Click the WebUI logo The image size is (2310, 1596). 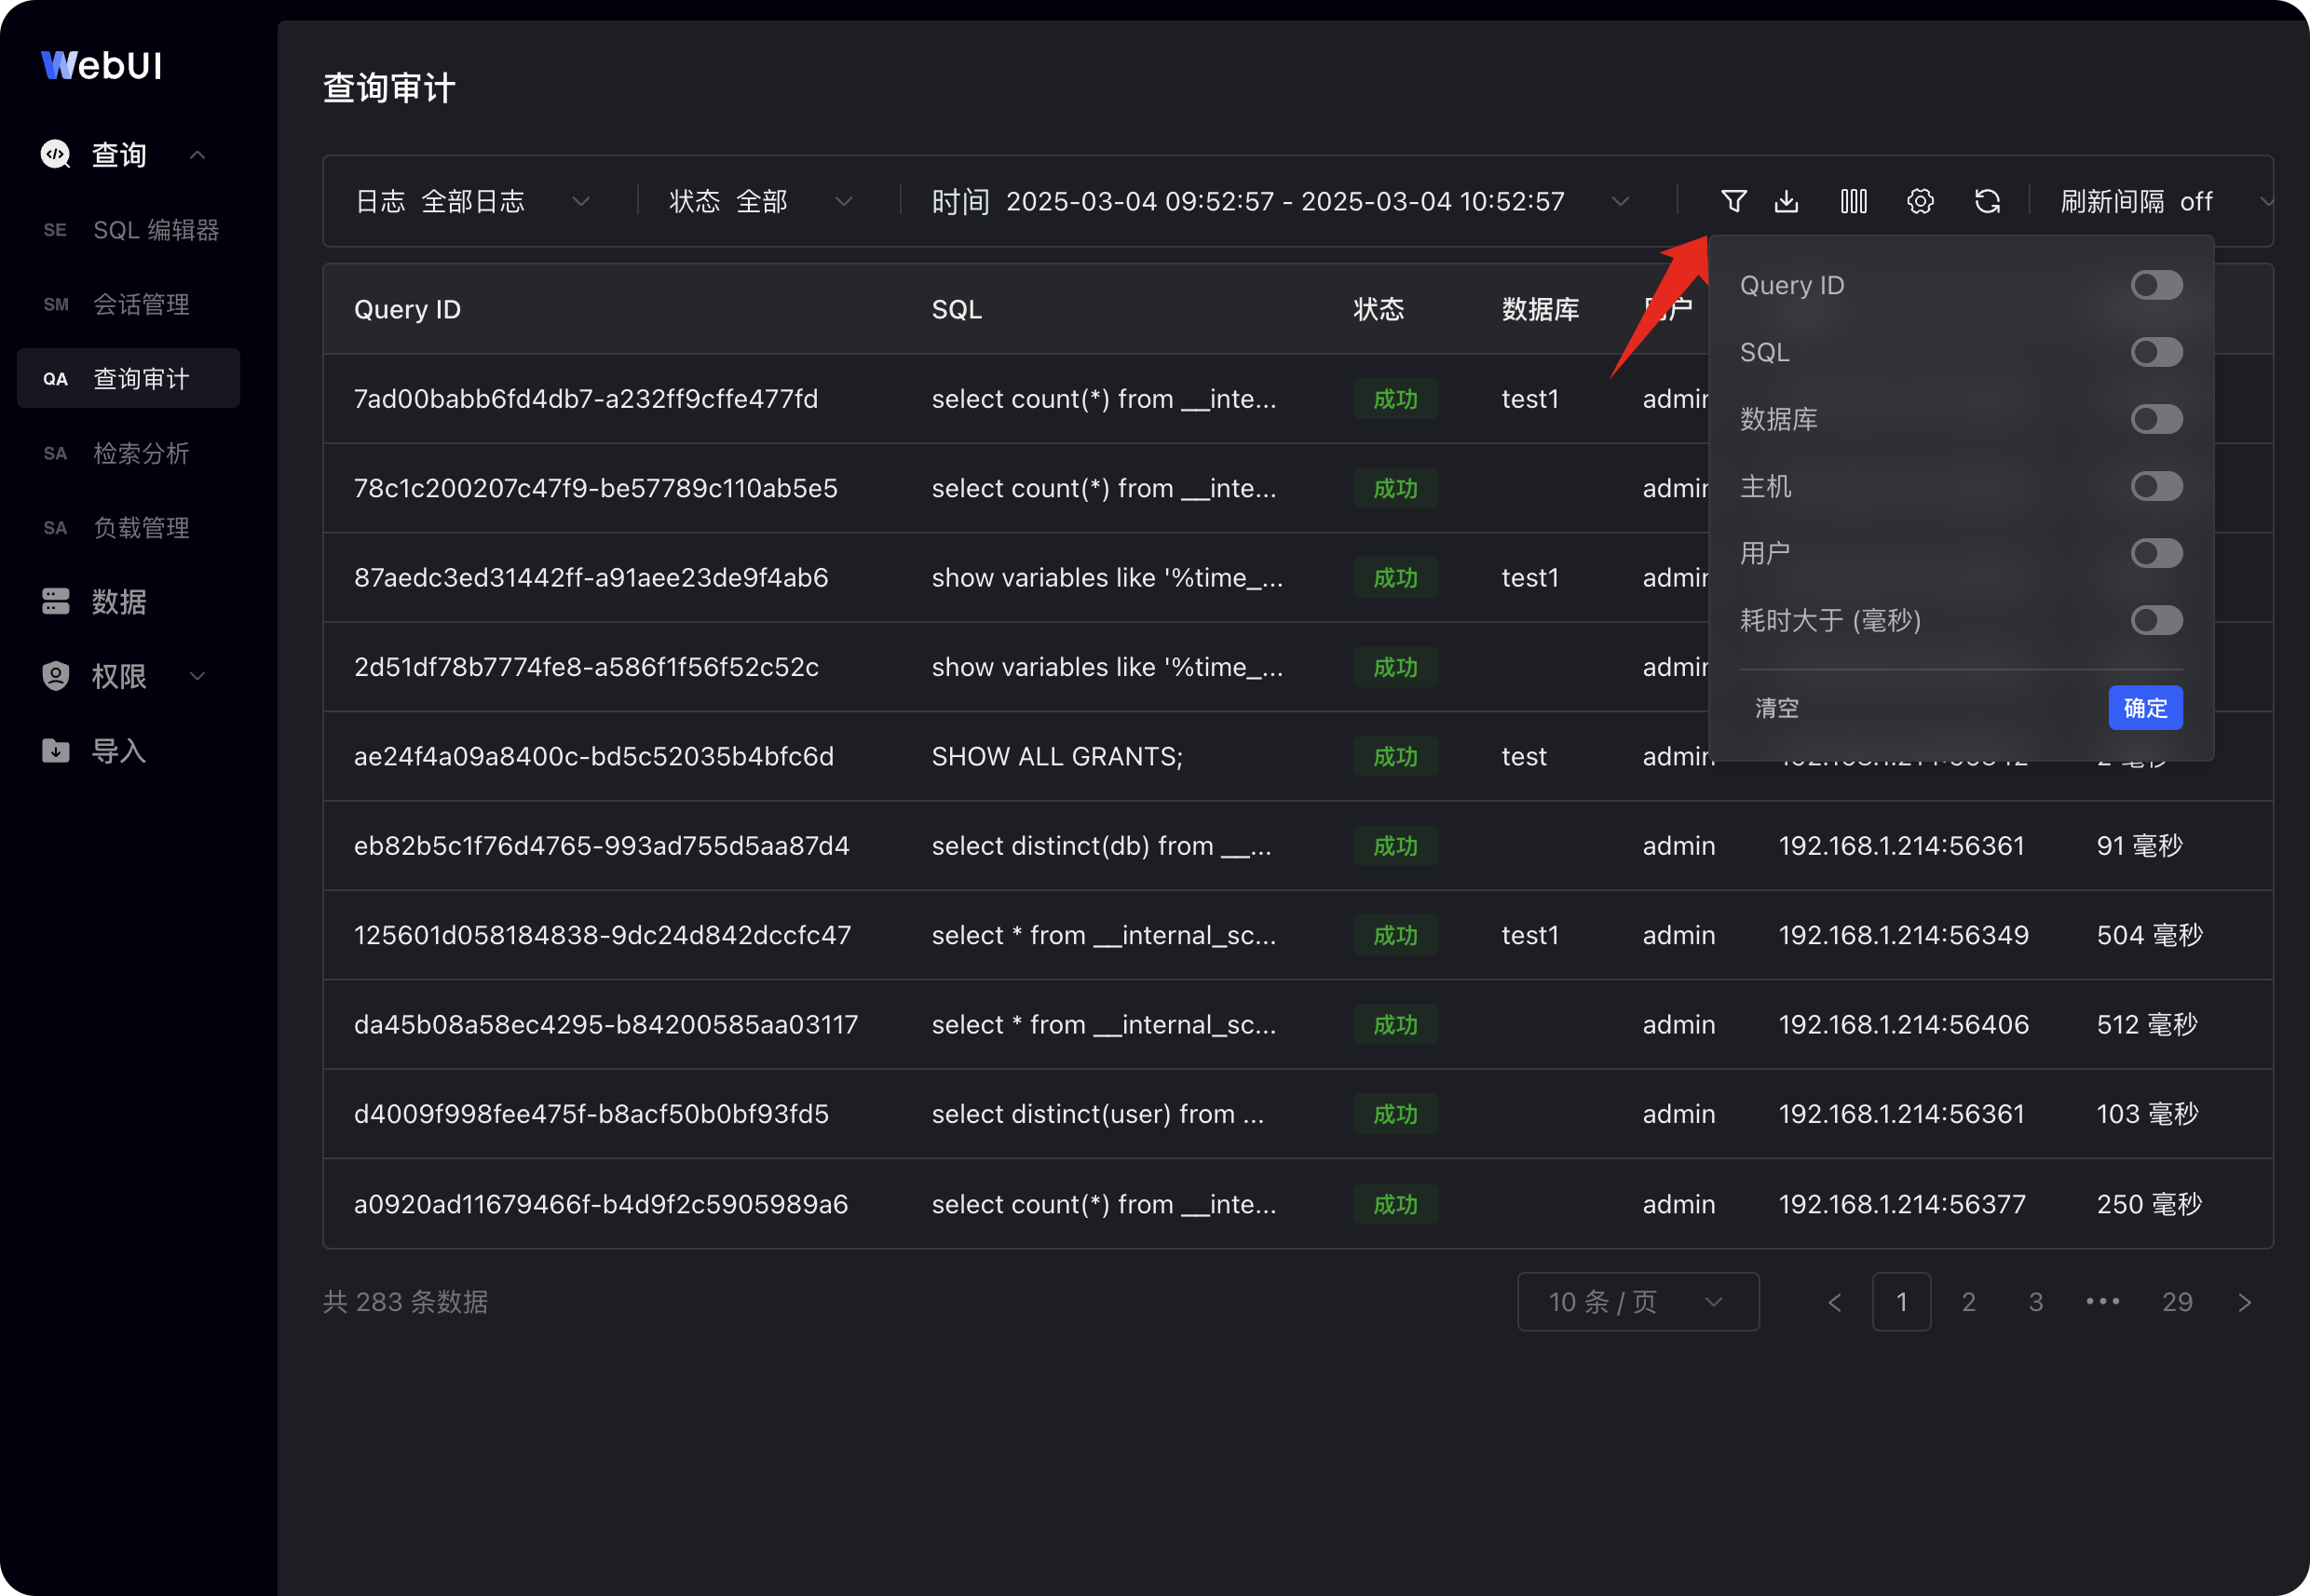[101, 65]
